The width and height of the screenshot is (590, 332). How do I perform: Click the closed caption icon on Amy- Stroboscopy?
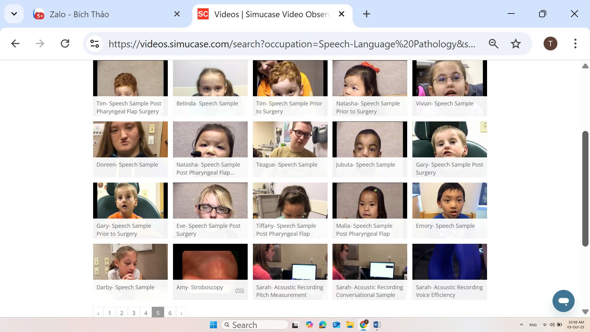[x=240, y=291]
